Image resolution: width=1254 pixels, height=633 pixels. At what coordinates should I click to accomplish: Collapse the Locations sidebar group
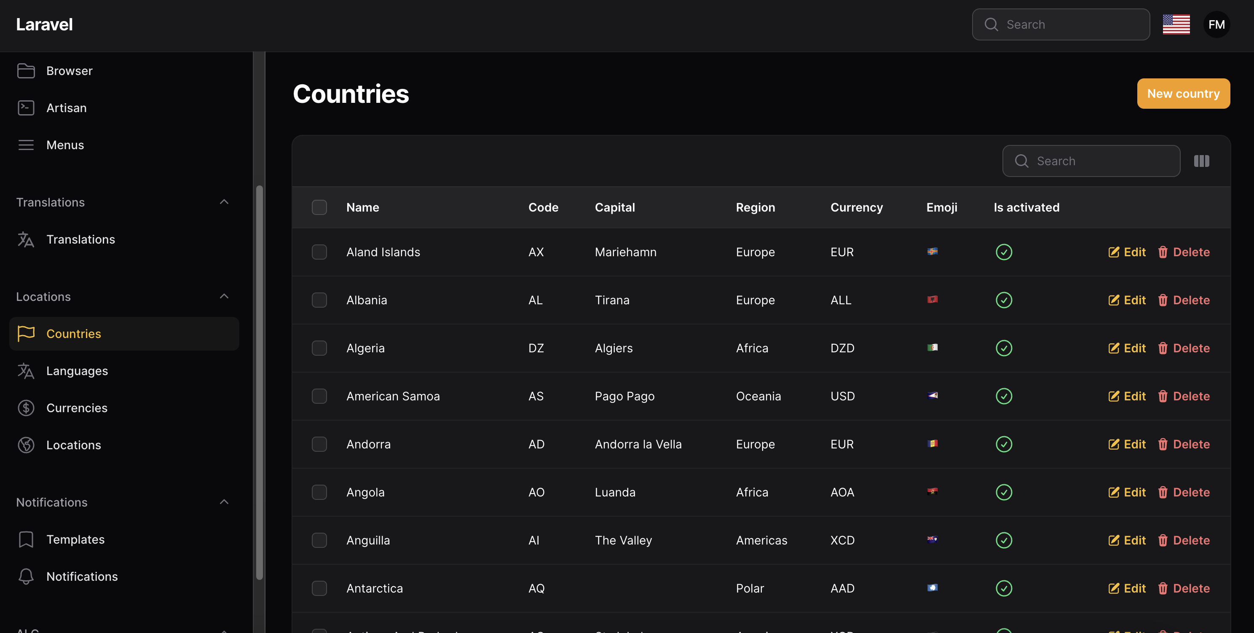click(x=224, y=297)
